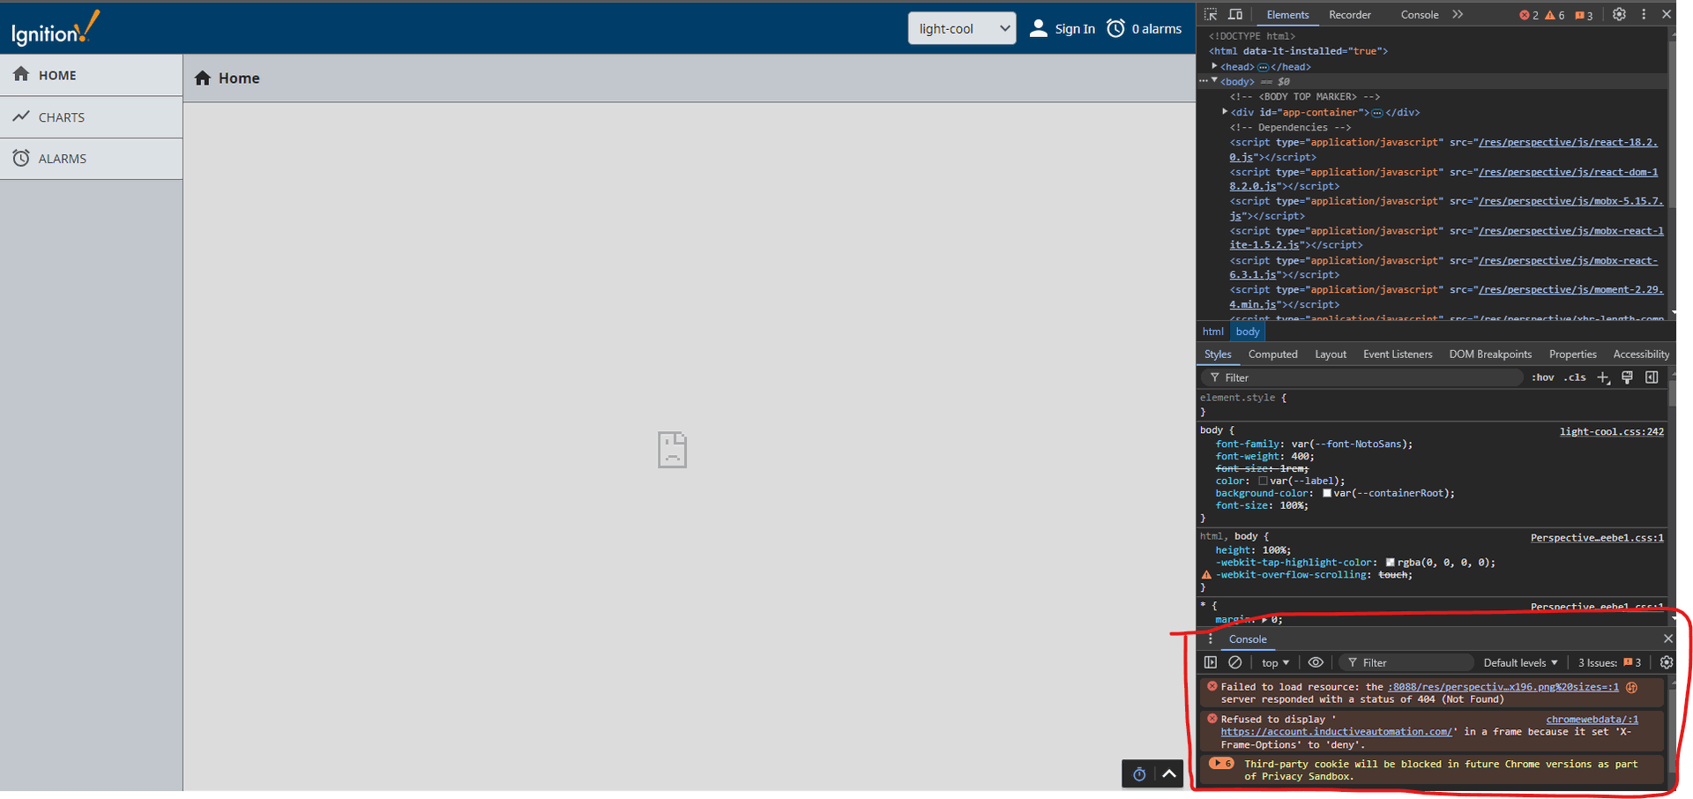The width and height of the screenshot is (1693, 799).
Task: Expand the bottom dock with the up chevron
Action: (x=1169, y=773)
